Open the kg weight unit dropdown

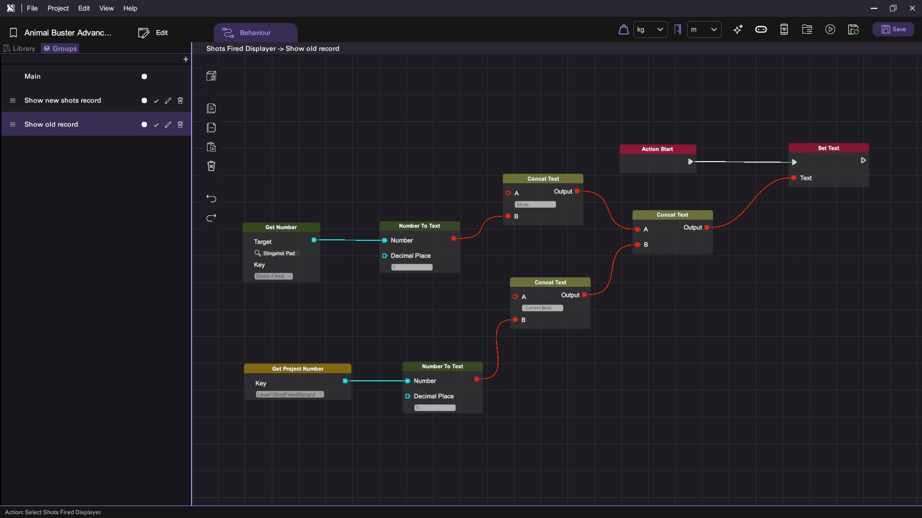coord(650,30)
